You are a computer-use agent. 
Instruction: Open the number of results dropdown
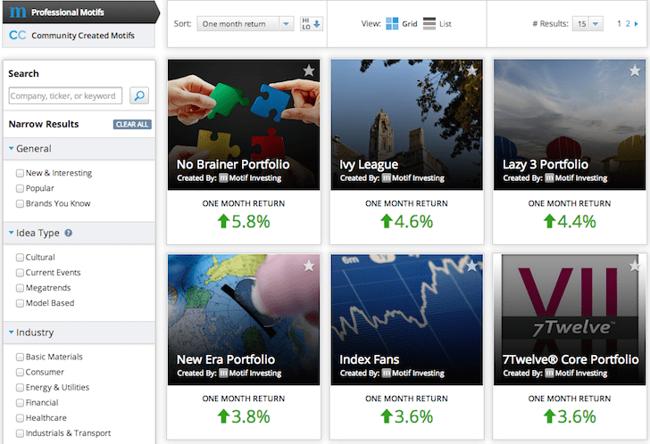588,24
